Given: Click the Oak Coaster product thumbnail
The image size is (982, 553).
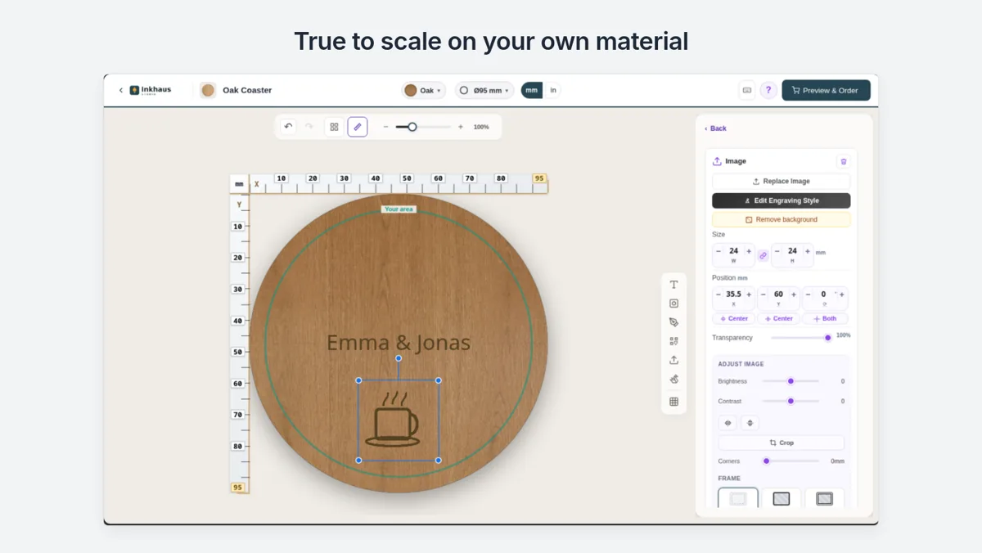Looking at the screenshot, I should click(x=208, y=90).
